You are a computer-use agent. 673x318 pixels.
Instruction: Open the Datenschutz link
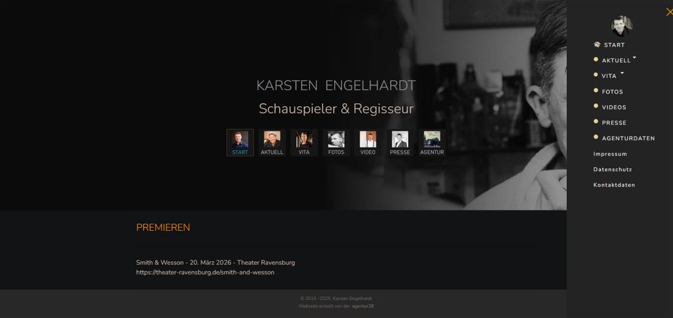(x=613, y=169)
